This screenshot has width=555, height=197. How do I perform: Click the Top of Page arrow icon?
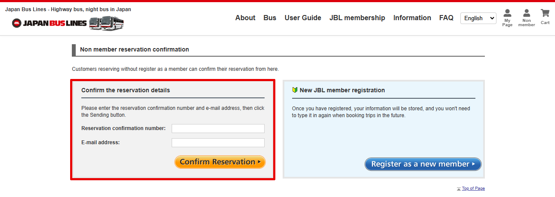coord(459,189)
